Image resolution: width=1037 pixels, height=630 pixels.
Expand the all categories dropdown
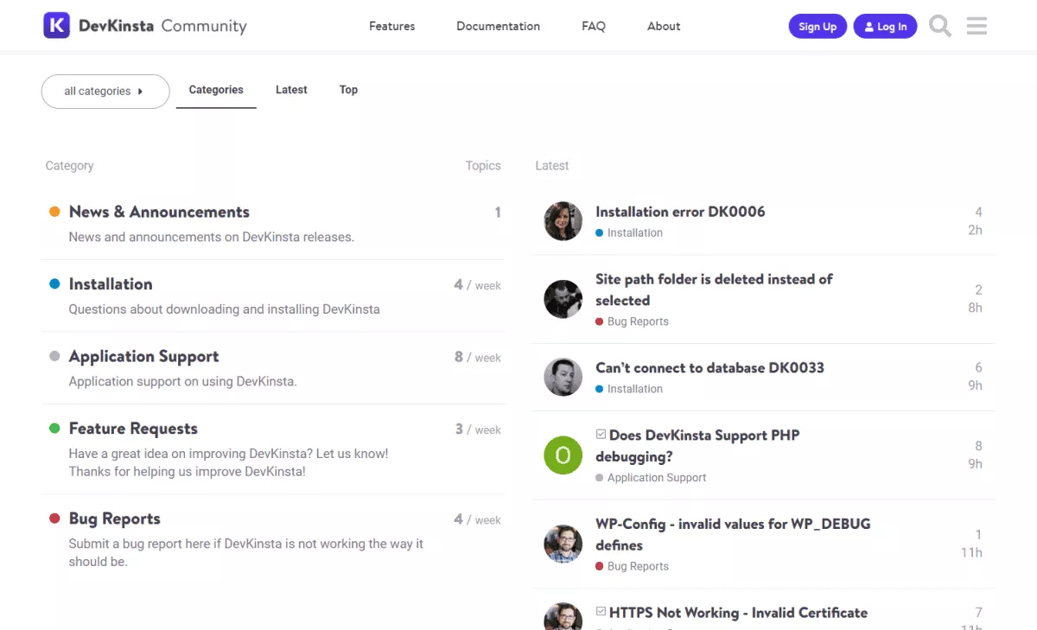(x=105, y=92)
